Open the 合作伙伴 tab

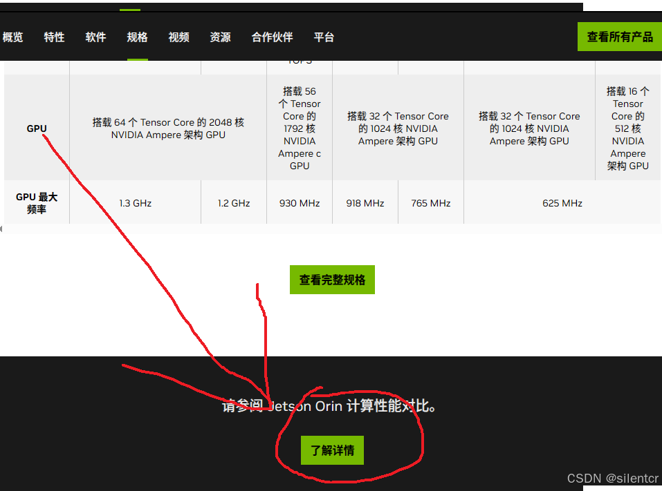[272, 37]
